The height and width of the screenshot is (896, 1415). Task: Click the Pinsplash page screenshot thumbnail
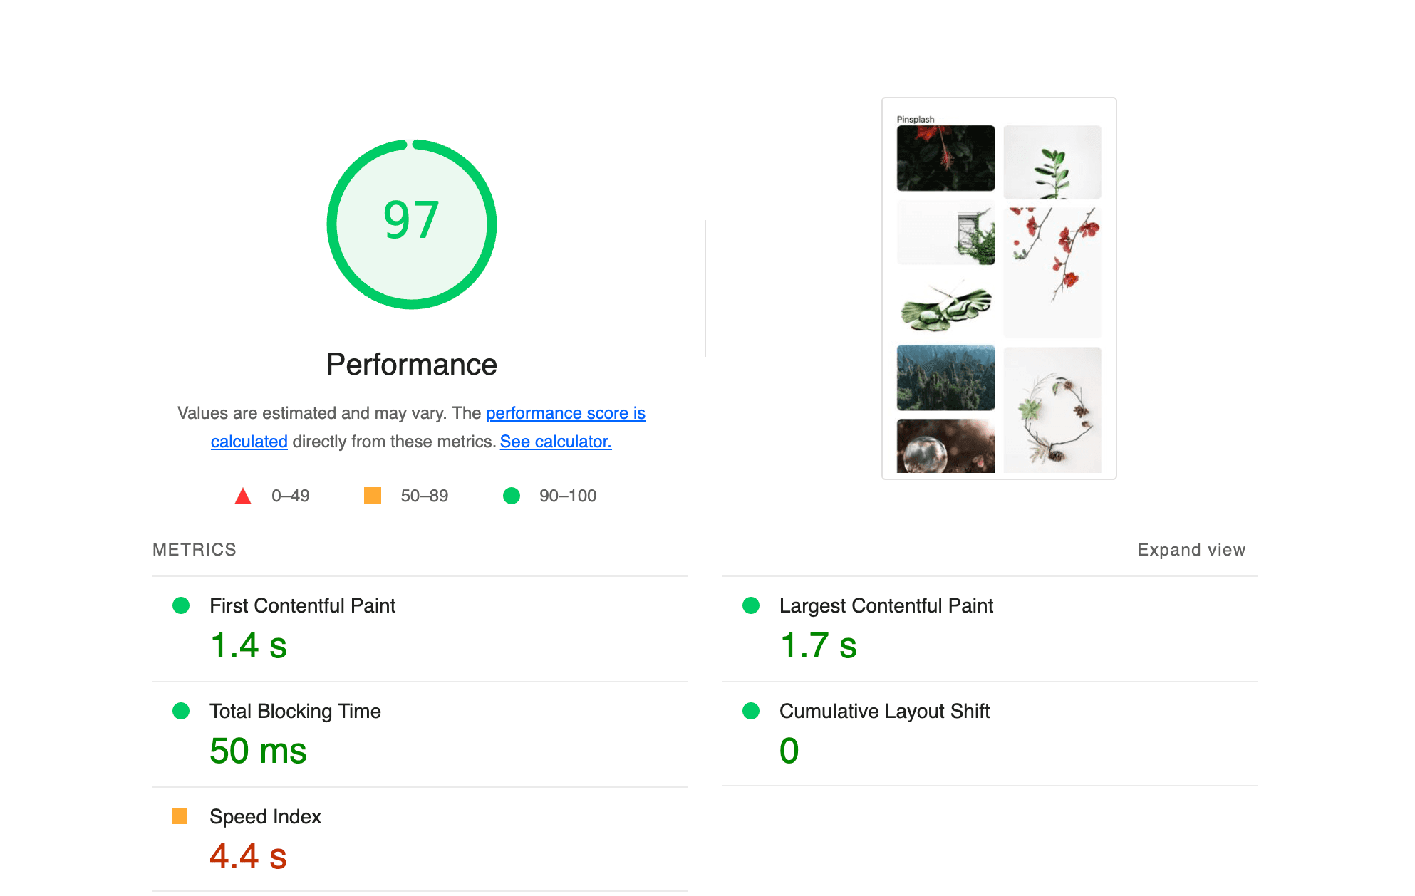pyautogui.click(x=999, y=288)
